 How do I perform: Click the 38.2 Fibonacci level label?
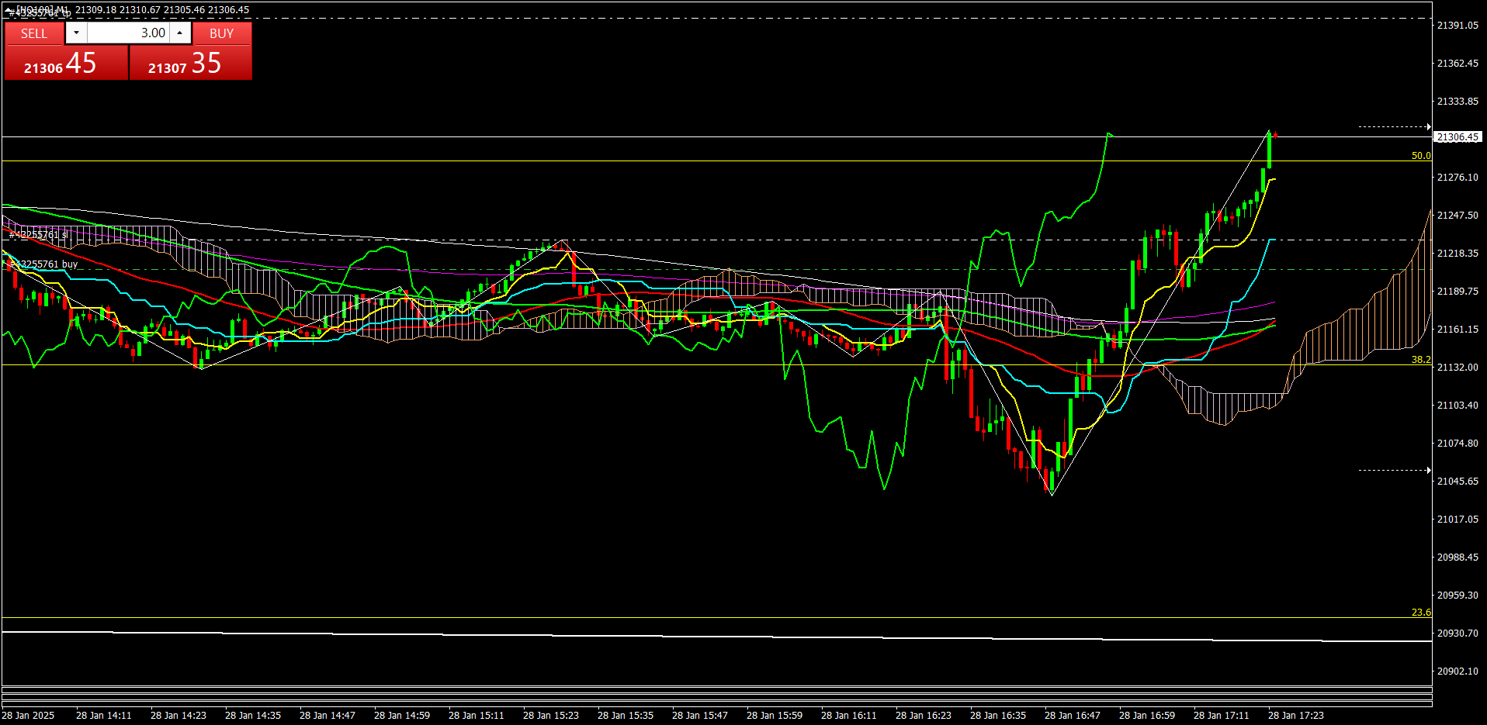pos(1420,360)
